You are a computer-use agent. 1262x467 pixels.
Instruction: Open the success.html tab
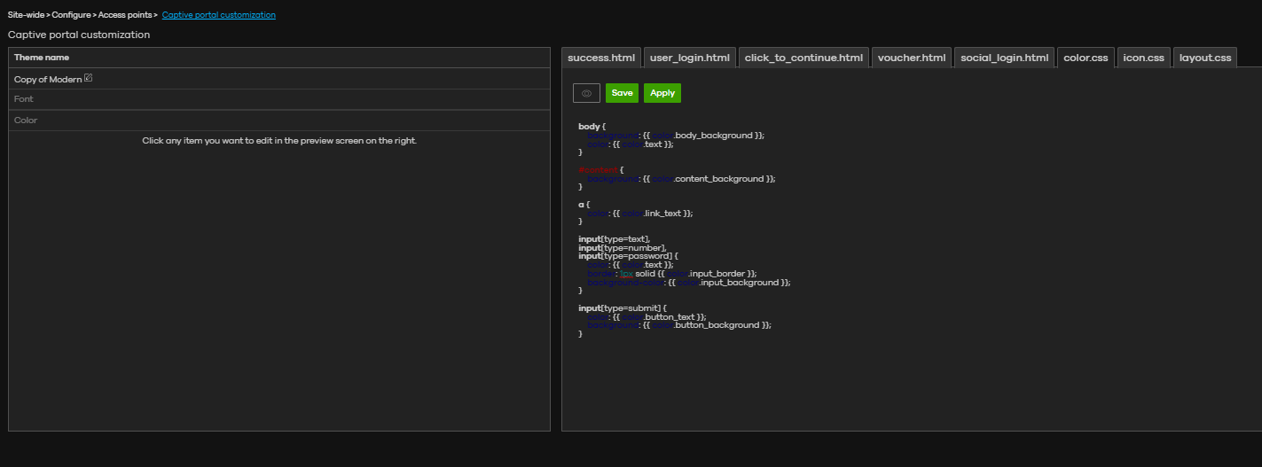tap(601, 58)
